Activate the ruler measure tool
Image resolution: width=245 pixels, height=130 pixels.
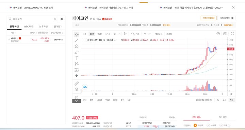[x=77, y=83]
